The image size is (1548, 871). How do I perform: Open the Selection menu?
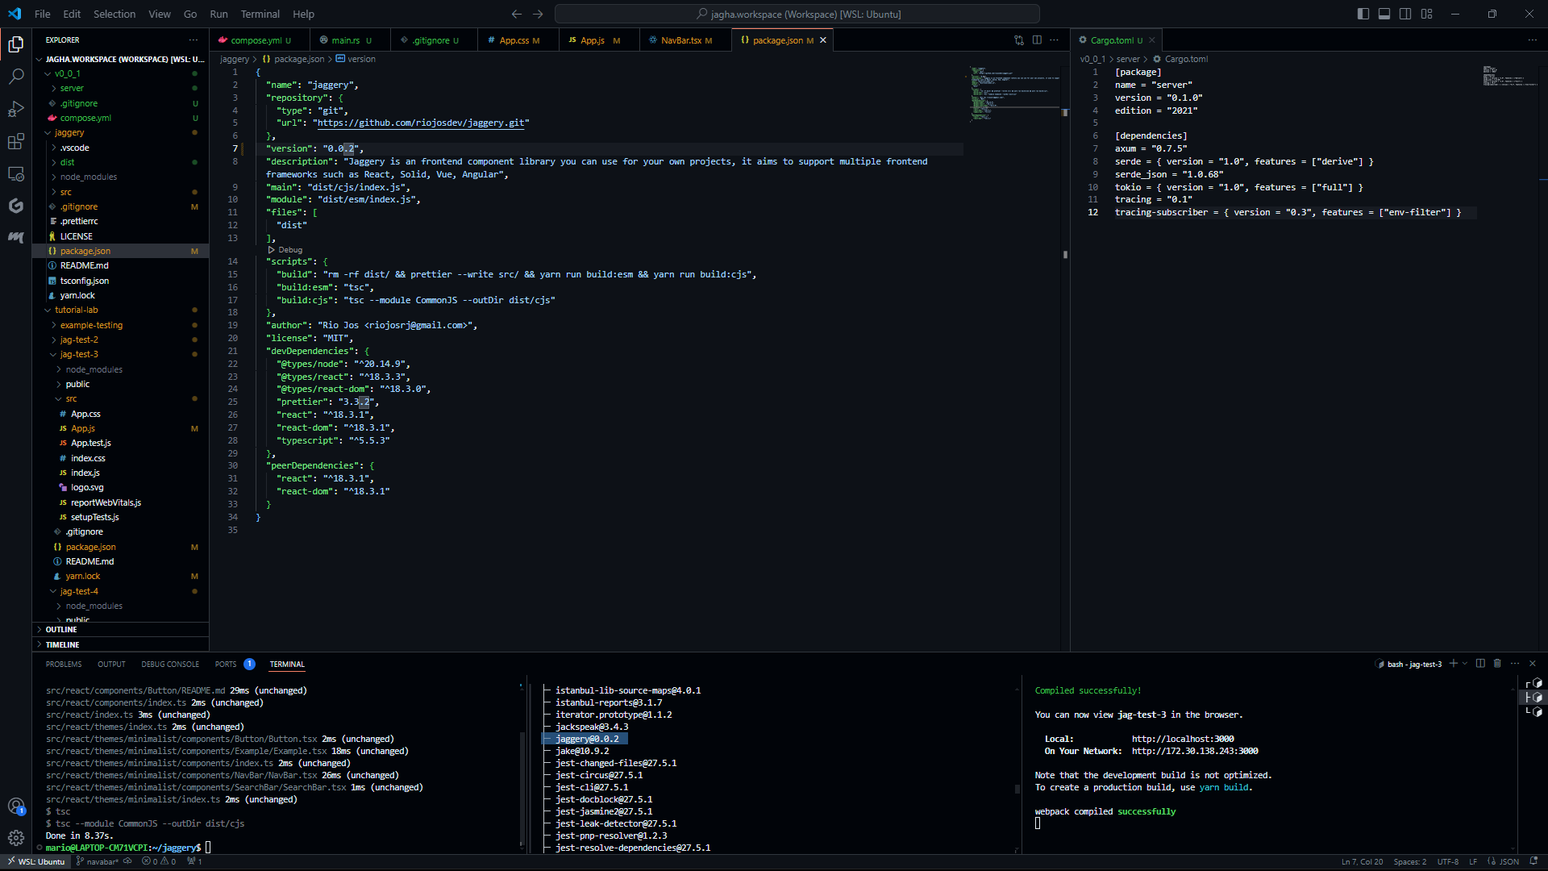[114, 14]
